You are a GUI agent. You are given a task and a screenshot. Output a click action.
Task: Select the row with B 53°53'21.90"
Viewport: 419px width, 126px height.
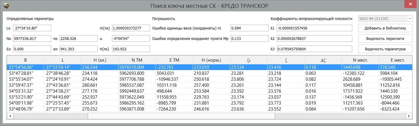point(209,97)
